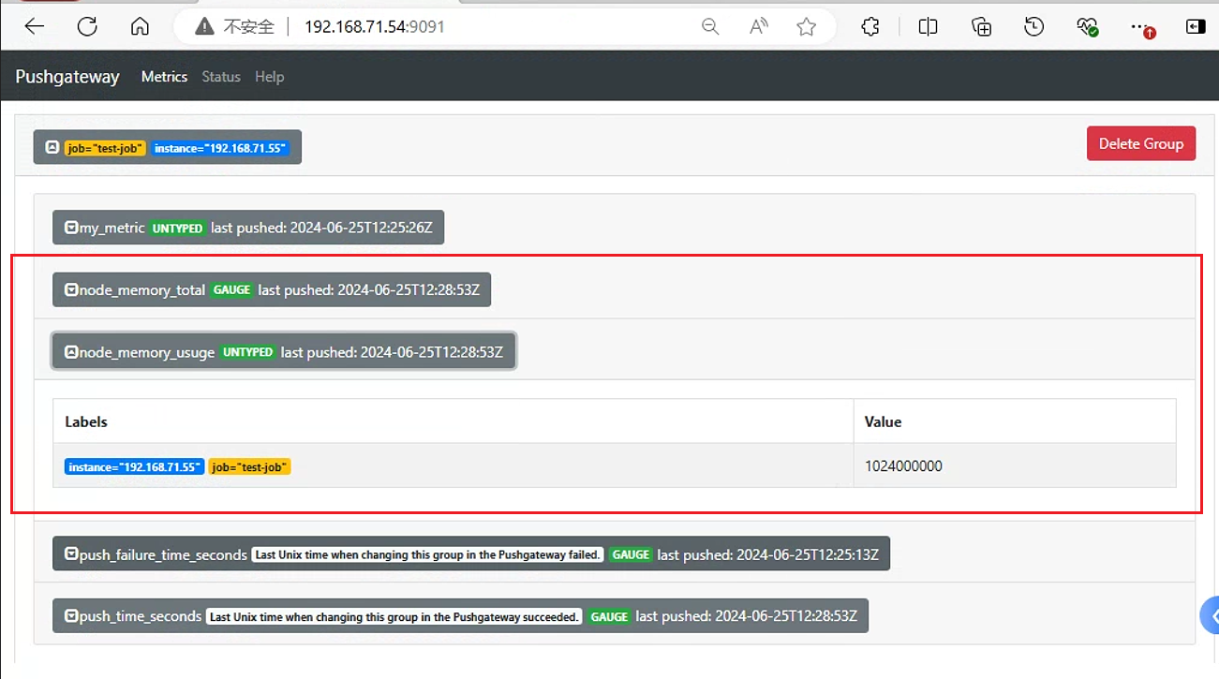Open browser history clock icon
This screenshot has height=679, width=1219.
click(1034, 27)
